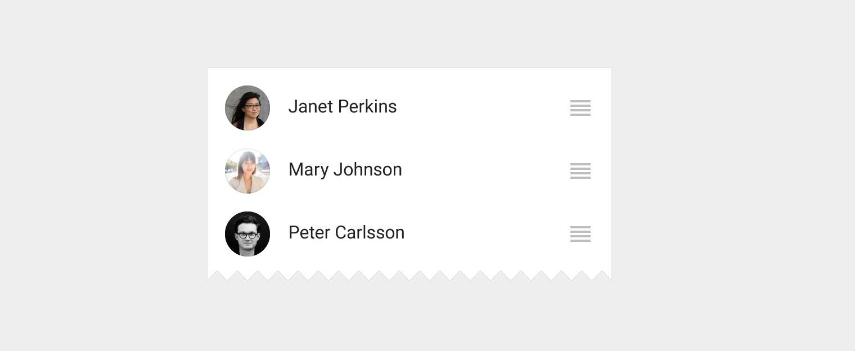This screenshot has height=351, width=855.
Task: Open the Mary Johnson contact name
Action: [x=345, y=170]
